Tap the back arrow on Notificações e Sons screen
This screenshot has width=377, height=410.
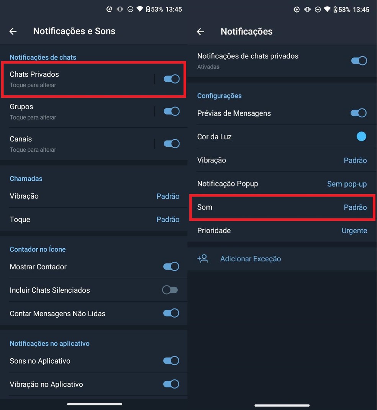tap(13, 31)
